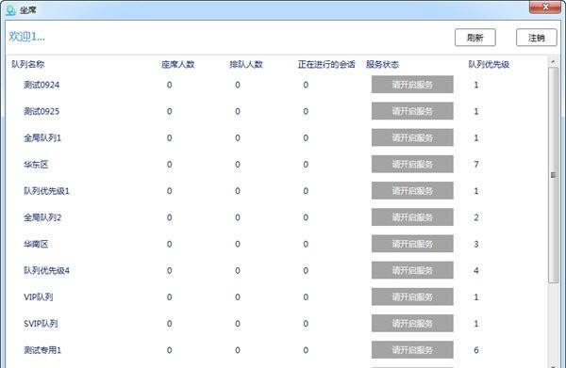Image resolution: width=566 pixels, height=368 pixels.
Task: Click the 排队人数 value for 华东区
Action: point(238,164)
